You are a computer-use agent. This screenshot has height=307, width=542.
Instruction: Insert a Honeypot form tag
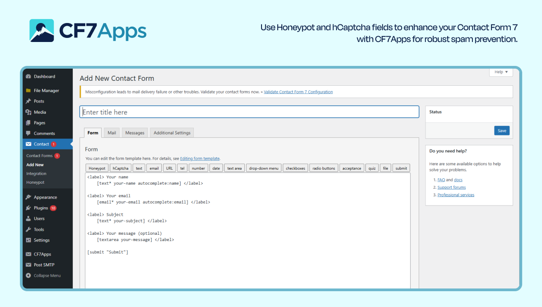tap(97, 168)
